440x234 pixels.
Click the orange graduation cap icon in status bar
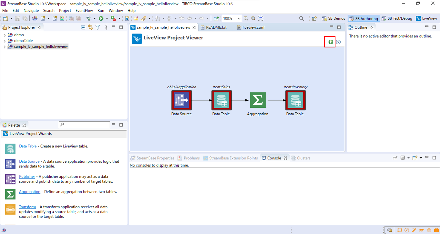point(422,230)
